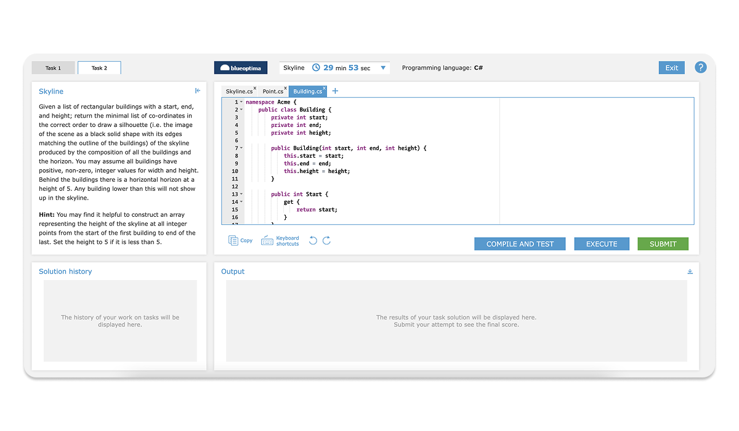Add a new file tab with plus
Viewport: 739px width, 431px height.
point(335,91)
